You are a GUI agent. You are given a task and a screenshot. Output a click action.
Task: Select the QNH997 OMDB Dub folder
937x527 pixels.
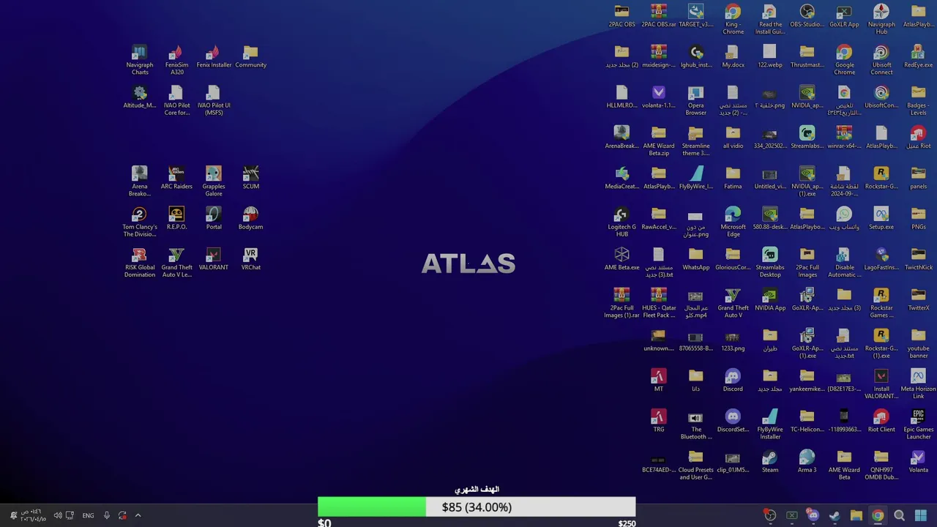[881, 465]
